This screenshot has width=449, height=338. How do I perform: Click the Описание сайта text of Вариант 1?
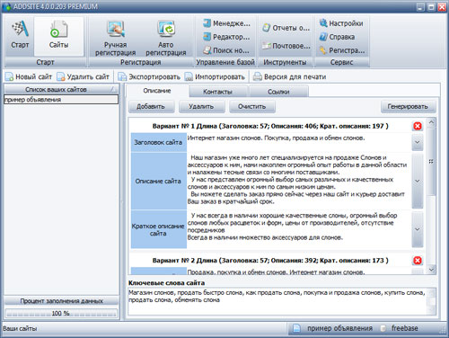coord(298,180)
